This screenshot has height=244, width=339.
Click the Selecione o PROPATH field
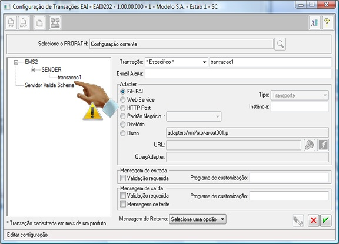181,44
